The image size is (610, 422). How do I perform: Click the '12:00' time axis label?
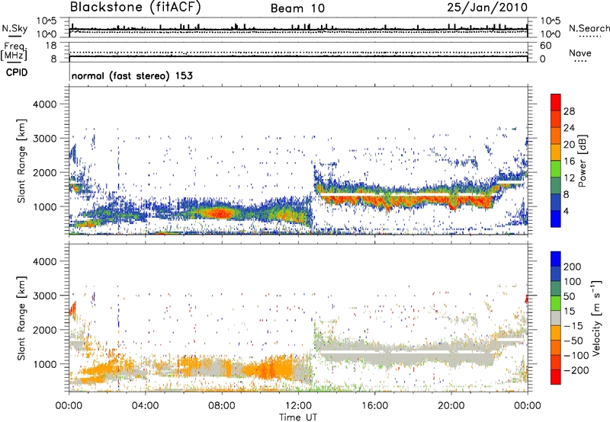(298, 406)
